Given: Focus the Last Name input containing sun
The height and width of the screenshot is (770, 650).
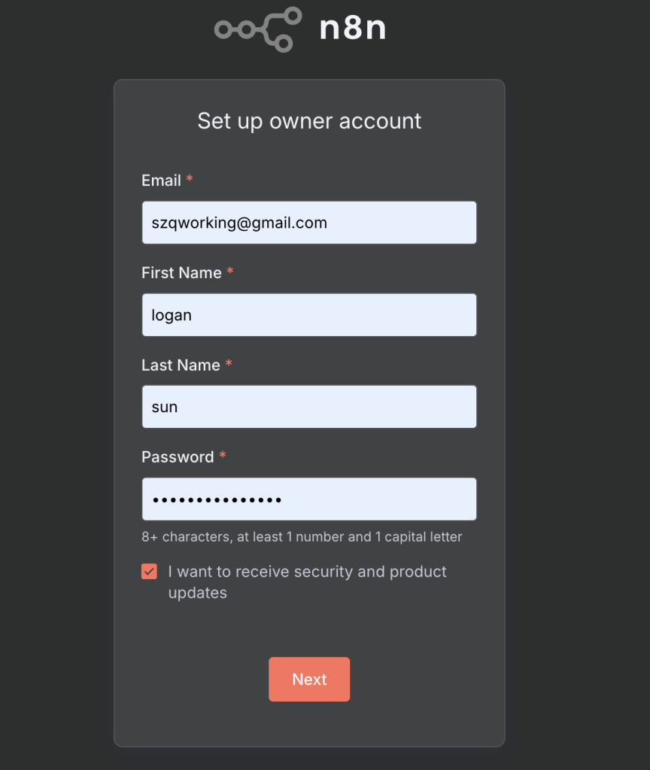Looking at the screenshot, I should point(309,407).
